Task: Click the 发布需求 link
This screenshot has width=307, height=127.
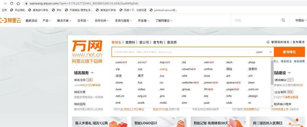Action: point(299,42)
